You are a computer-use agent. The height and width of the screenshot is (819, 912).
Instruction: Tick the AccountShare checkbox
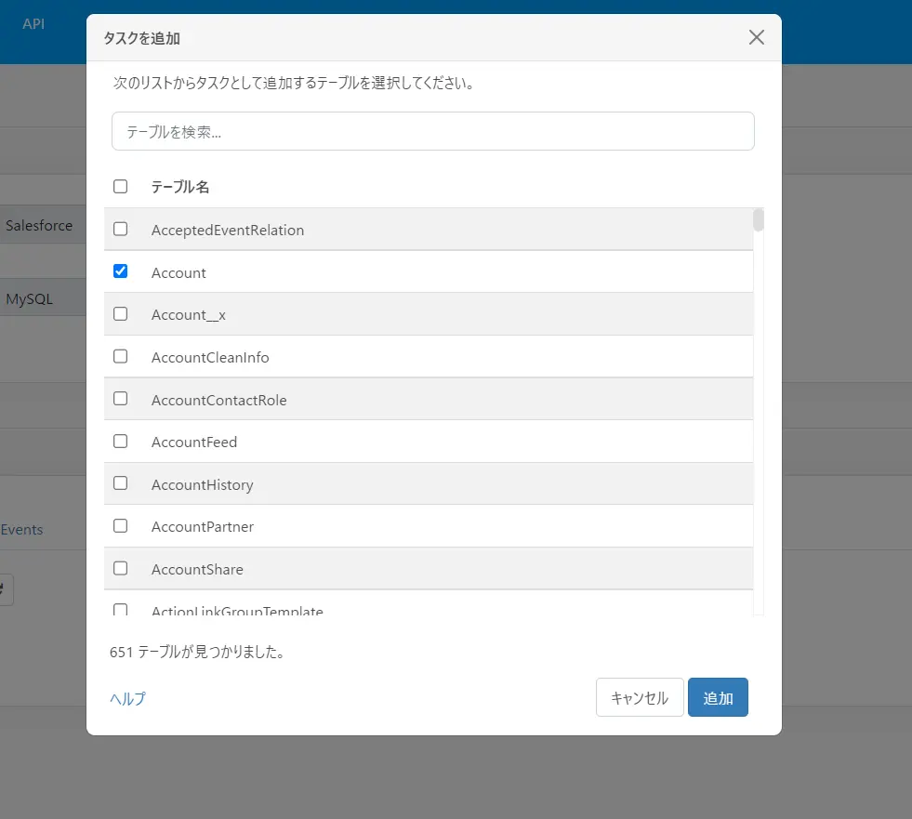(x=121, y=568)
